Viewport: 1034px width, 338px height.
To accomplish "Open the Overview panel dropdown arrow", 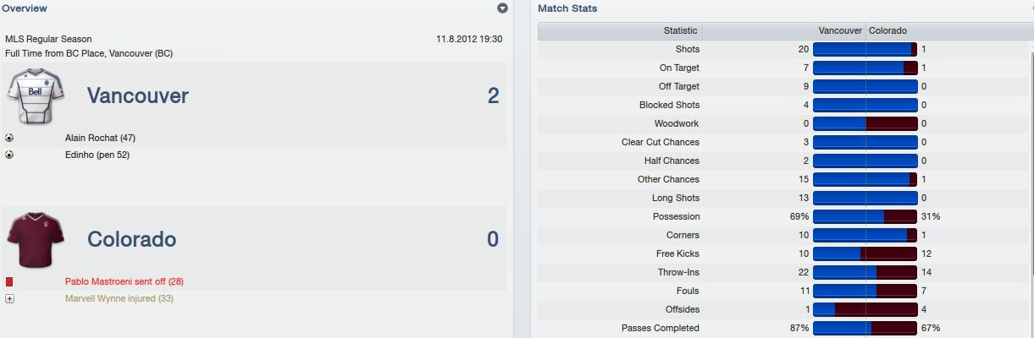I will [502, 8].
